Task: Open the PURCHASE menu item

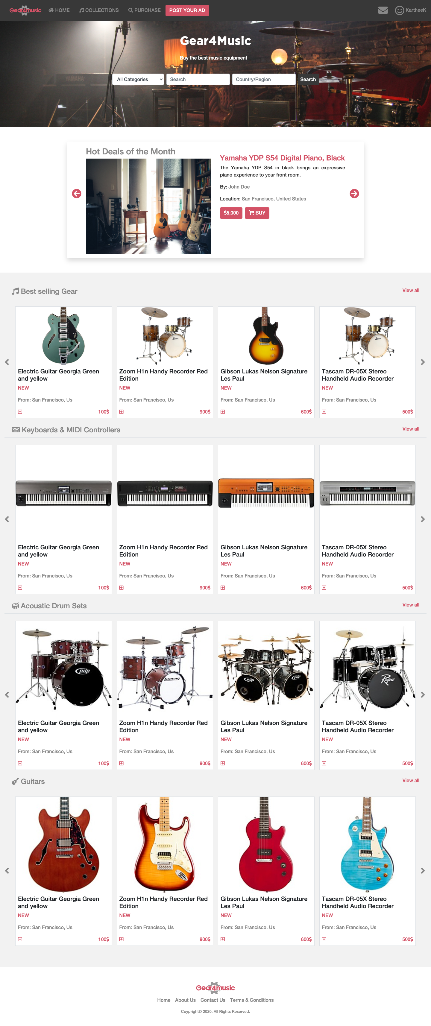Action: point(144,10)
